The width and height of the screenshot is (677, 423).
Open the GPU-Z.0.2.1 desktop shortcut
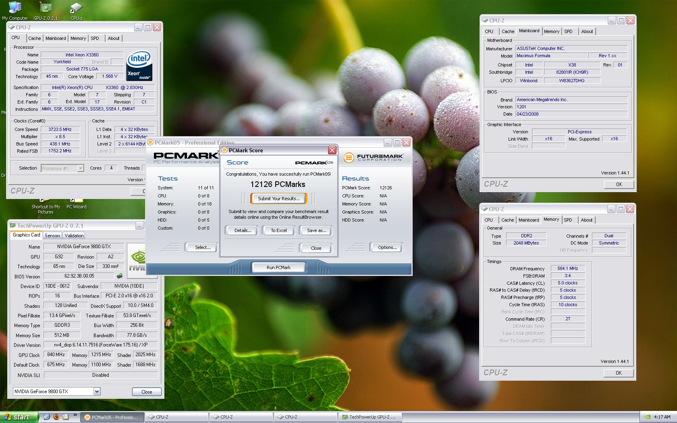(46, 10)
